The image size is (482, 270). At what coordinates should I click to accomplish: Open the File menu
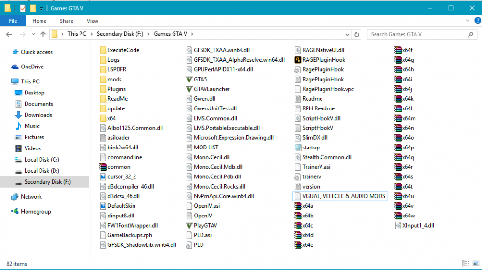pyautogui.click(x=13, y=21)
